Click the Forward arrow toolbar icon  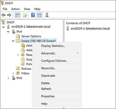click(x=9, y=15)
